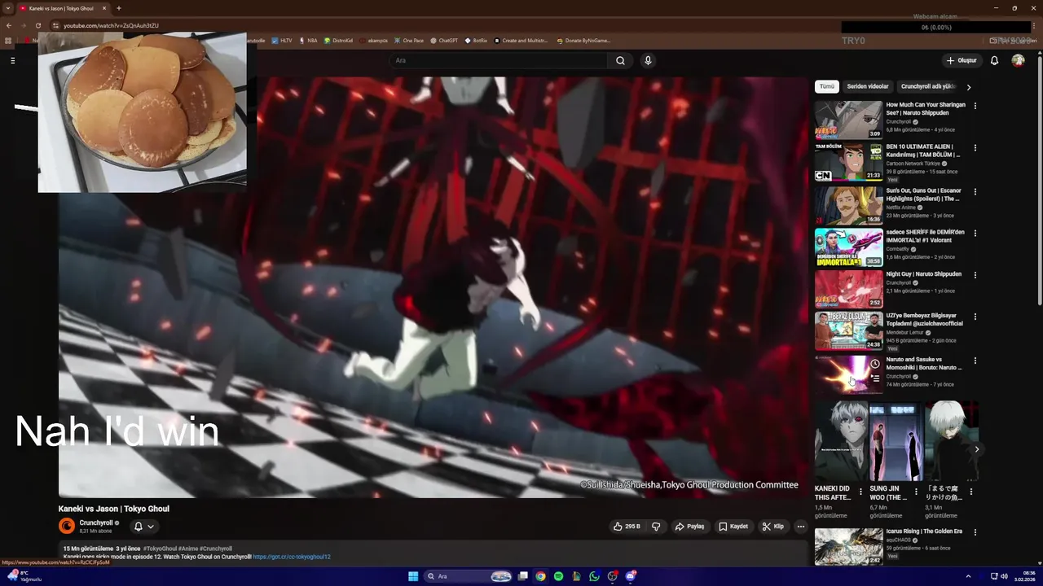
Task: Open the NBA bookmark
Action: (308, 40)
